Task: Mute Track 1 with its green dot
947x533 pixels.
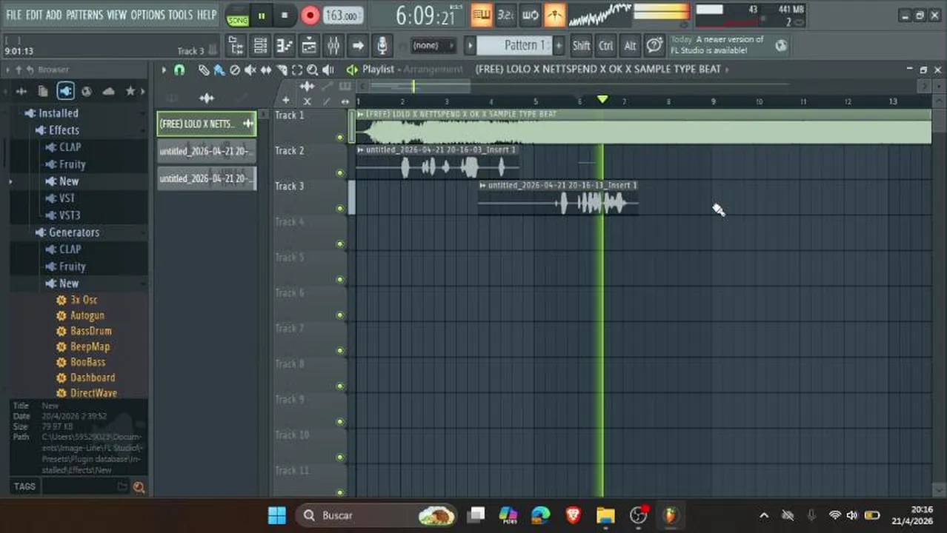Action: pyautogui.click(x=340, y=138)
